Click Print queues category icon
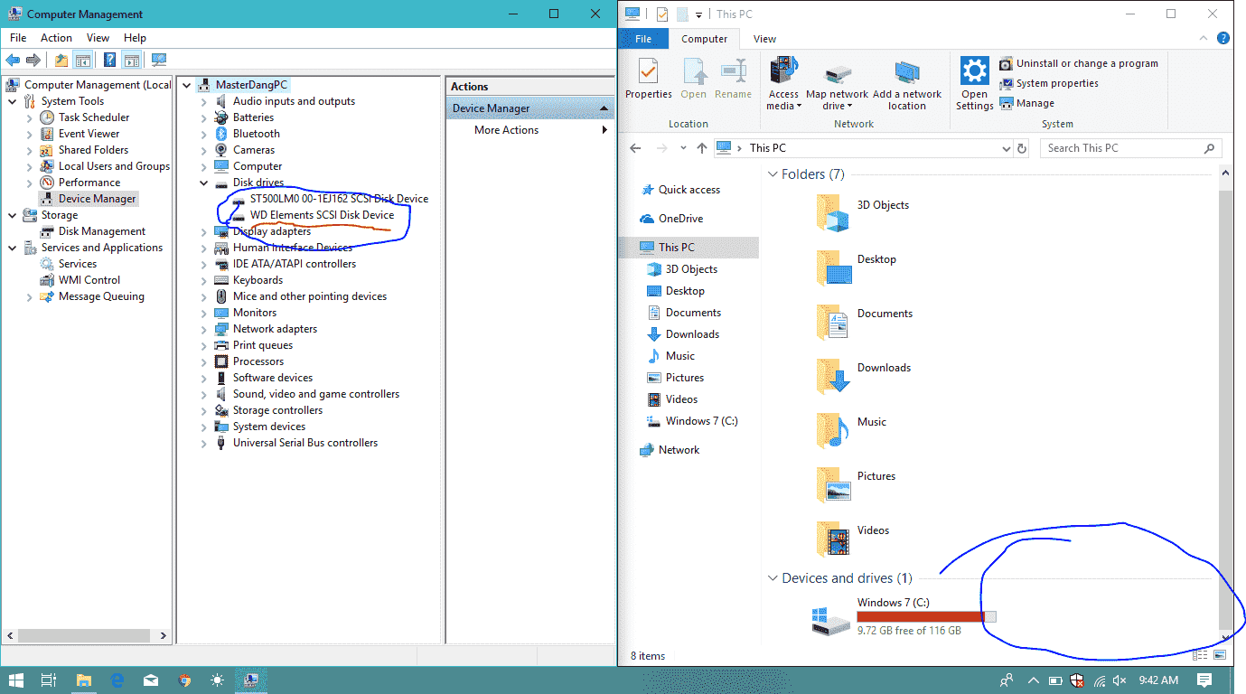 (x=221, y=345)
